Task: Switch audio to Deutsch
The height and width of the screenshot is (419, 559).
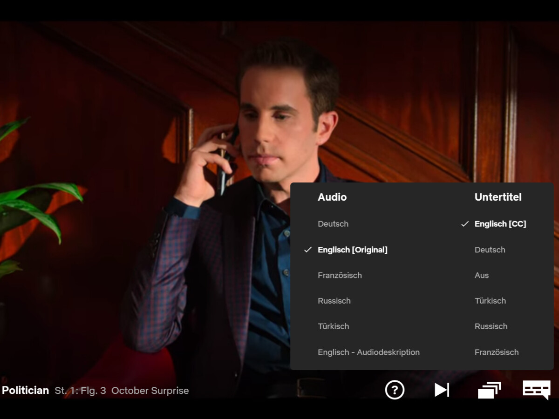Action: [333, 224]
